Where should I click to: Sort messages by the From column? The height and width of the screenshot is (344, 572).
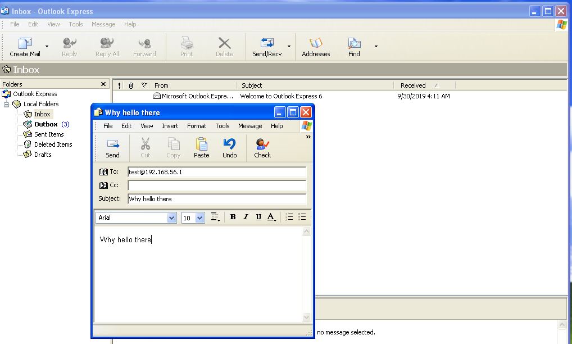tap(193, 85)
